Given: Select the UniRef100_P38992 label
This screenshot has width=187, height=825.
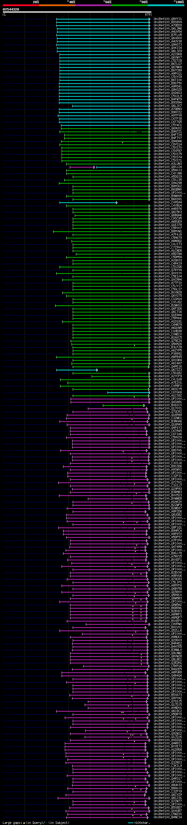Looking at the screenshot, I should (168, 354).
